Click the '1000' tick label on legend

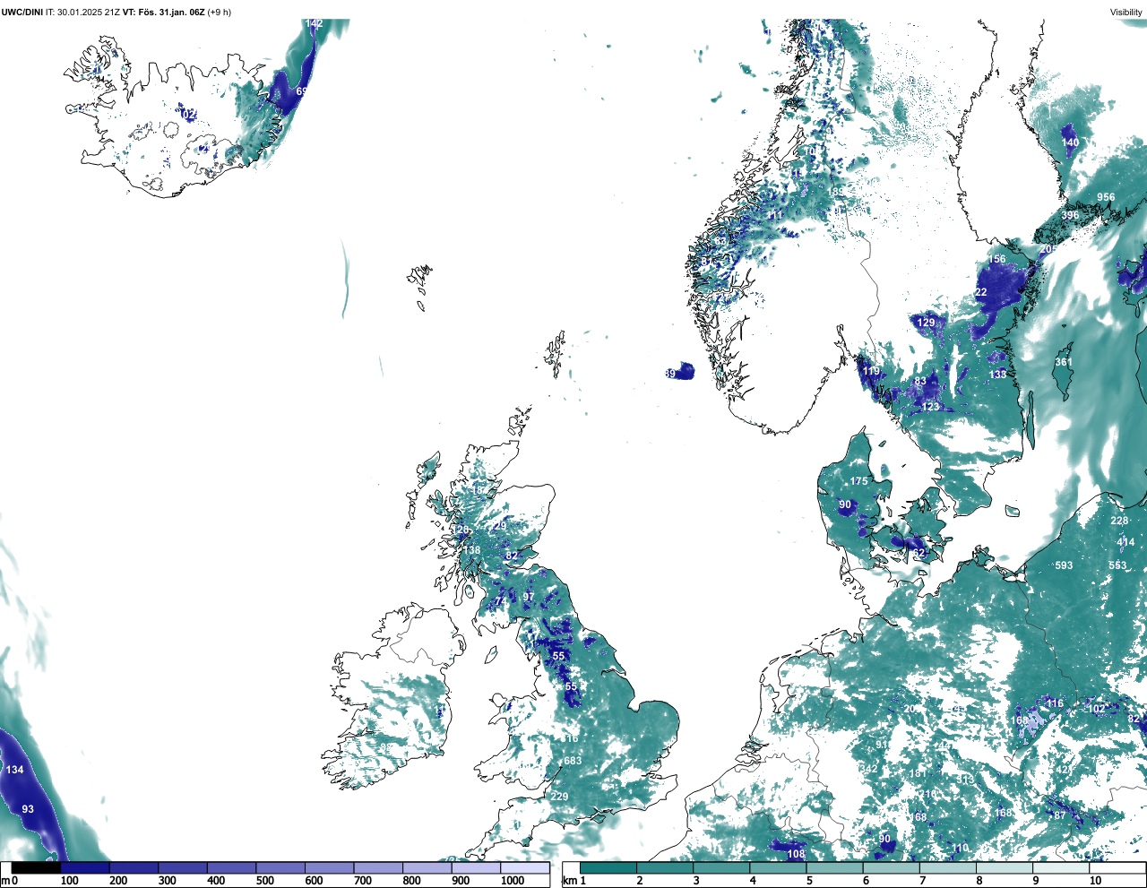pyautogui.click(x=513, y=881)
